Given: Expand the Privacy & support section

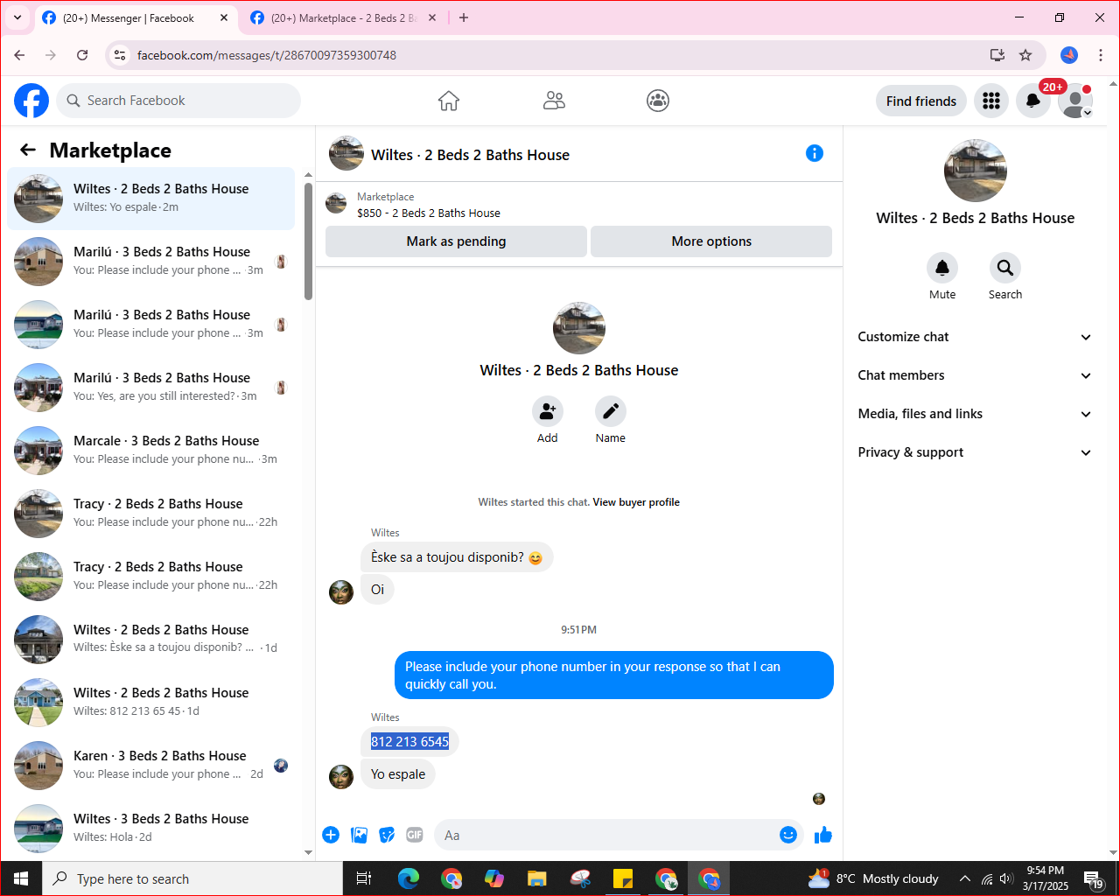Looking at the screenshot, I should (x=976, y=452).
